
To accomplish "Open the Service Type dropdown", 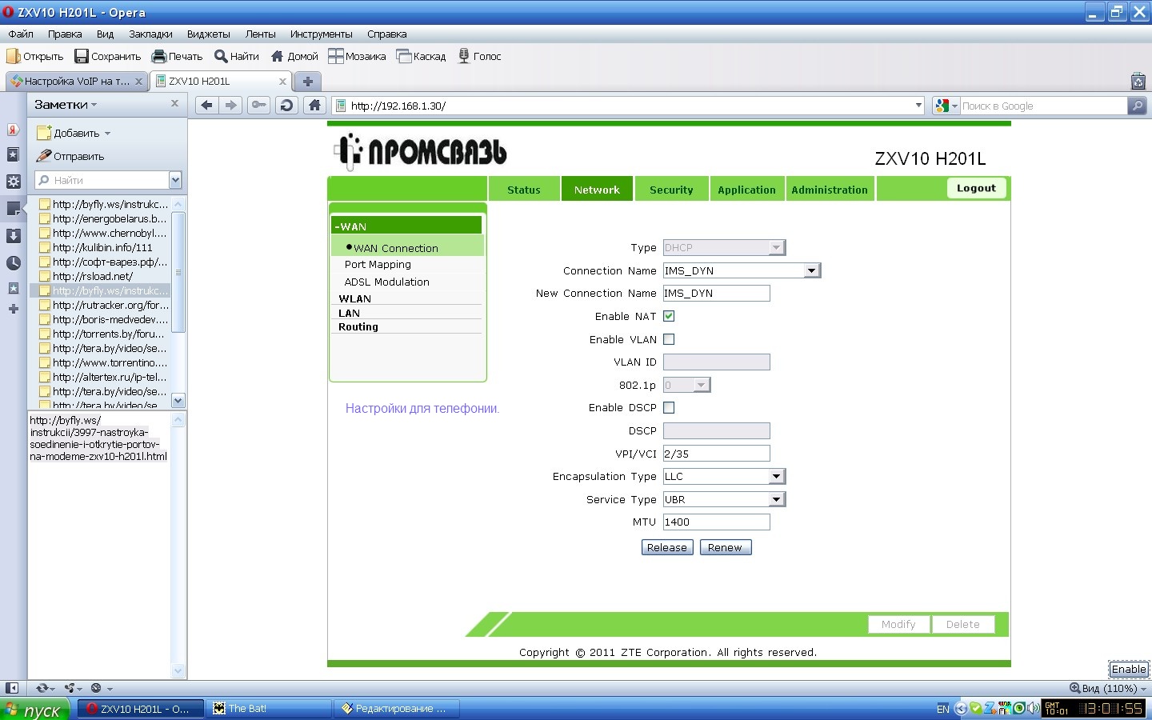I will point(776,499).
